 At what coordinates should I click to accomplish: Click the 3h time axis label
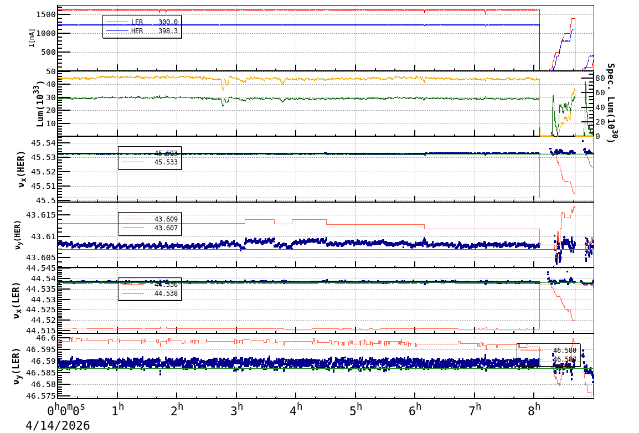click(x=236, y=410)
